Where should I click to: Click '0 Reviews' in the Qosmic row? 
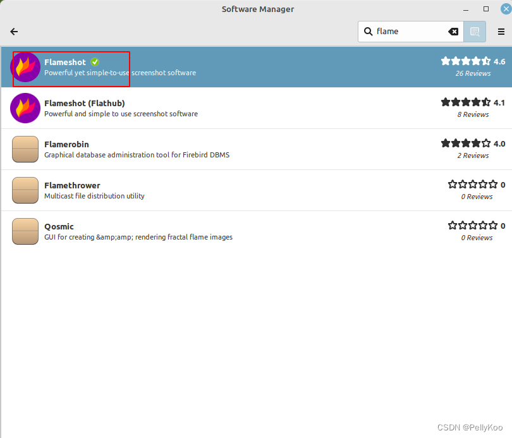click(477, 238)
